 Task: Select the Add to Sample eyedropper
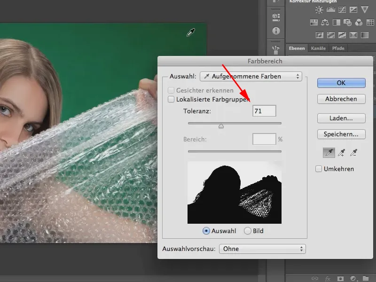(341, 153)
